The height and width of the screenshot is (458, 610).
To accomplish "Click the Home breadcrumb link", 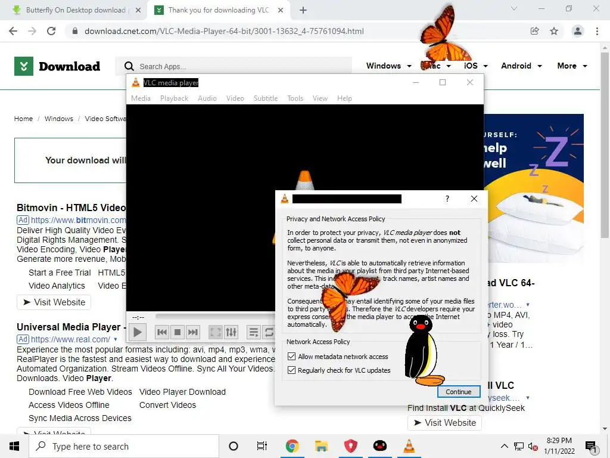I will click(x=23, y=119).
